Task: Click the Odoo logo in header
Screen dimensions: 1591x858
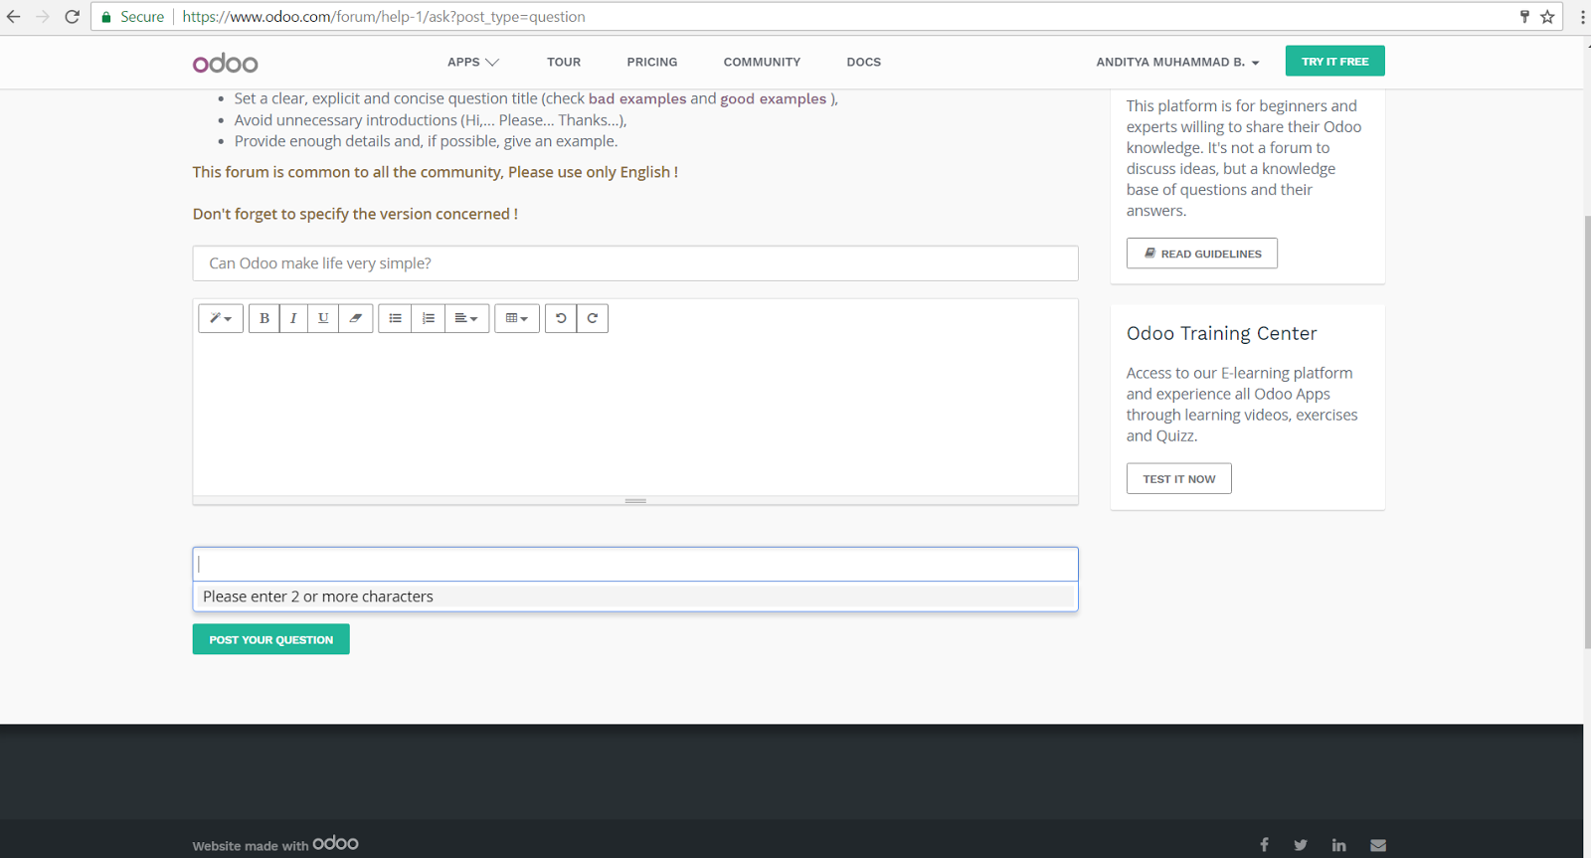Action: [226, 63]
